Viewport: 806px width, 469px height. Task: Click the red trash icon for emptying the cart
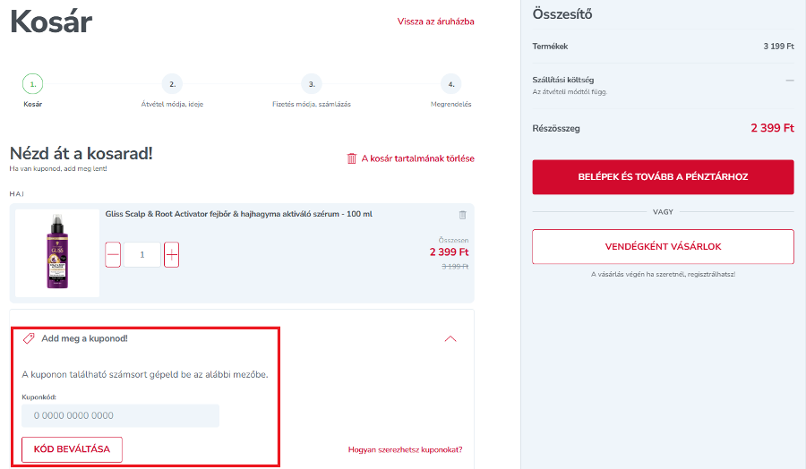[352, 158]
